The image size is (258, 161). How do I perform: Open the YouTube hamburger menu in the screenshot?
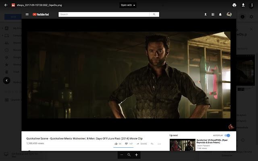tap(27, 14)
